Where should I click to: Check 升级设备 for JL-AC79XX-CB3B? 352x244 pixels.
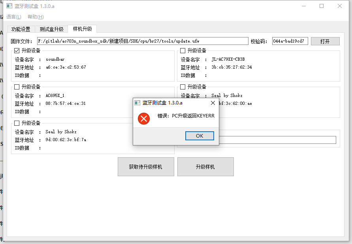click(183, 50)
